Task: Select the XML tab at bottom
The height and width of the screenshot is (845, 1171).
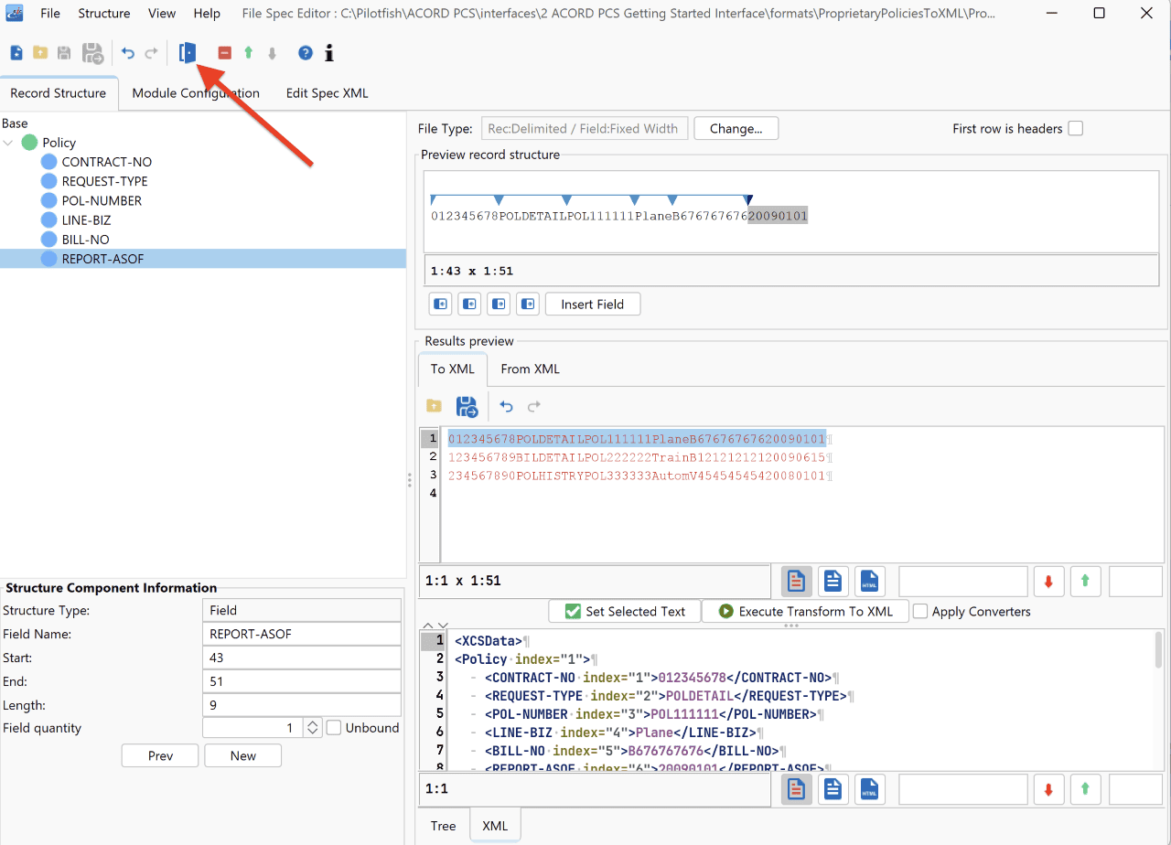Action: click(x=495, y=826)
